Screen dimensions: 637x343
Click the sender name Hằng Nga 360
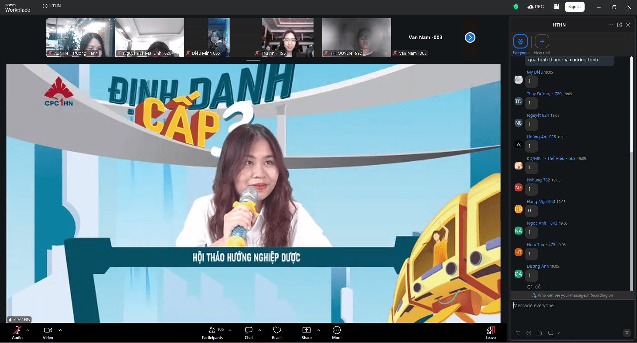541,202
